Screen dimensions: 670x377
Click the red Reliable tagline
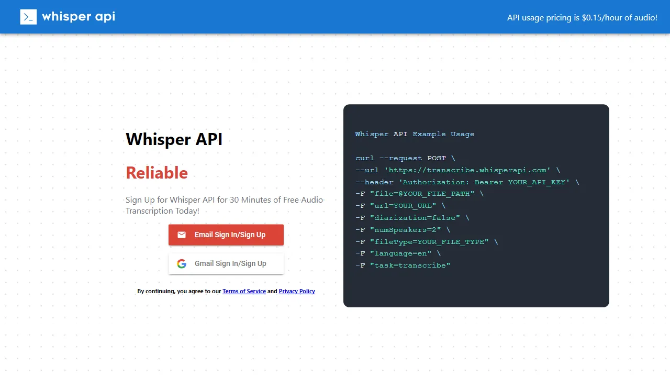click(157, 173)
